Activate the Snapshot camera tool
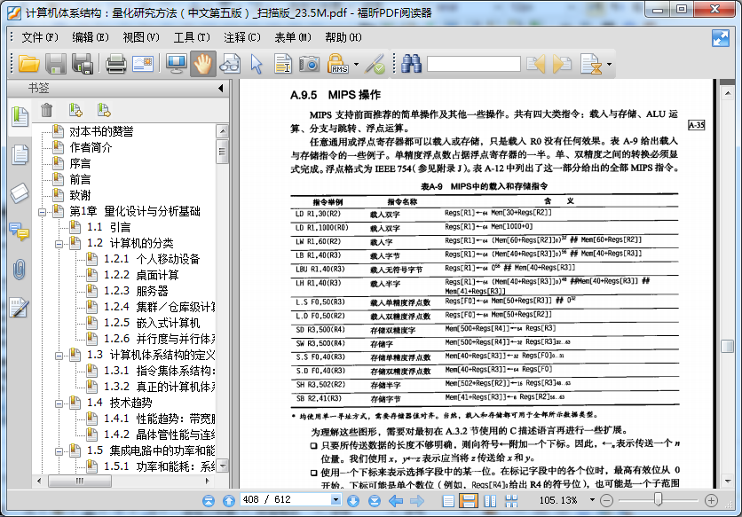This screenshot has height=517, width=742. click(309, 63)
